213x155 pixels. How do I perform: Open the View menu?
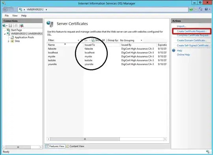point(15,16)
